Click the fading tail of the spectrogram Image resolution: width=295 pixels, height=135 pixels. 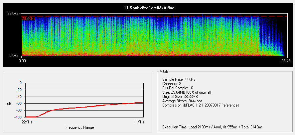click(x=271, y=40)
